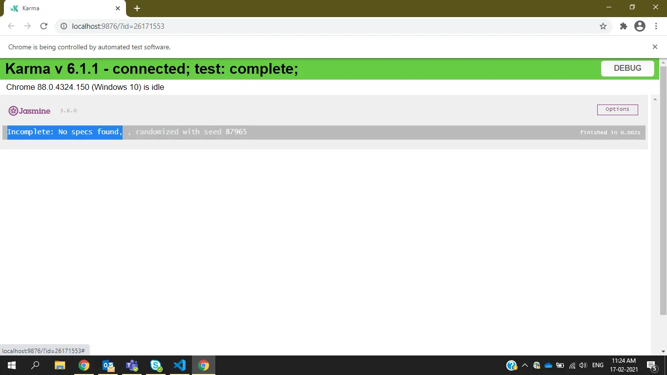Open the notification center with 5 notifications
The width and height of the screenshot is (667, 375).
(x=651, y=365)
